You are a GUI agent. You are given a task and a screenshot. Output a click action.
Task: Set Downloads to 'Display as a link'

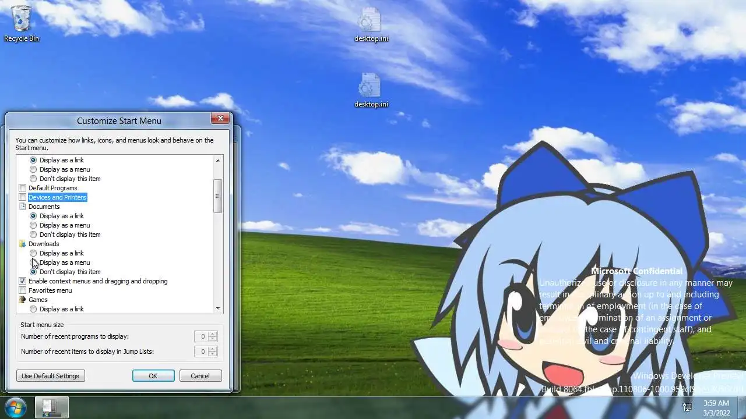[33, 253]
